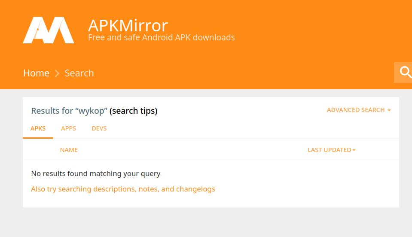Screen dimensions: 412x237
Task: Click the breadcrumb chevron after Home
Action: tap(57, 73)
